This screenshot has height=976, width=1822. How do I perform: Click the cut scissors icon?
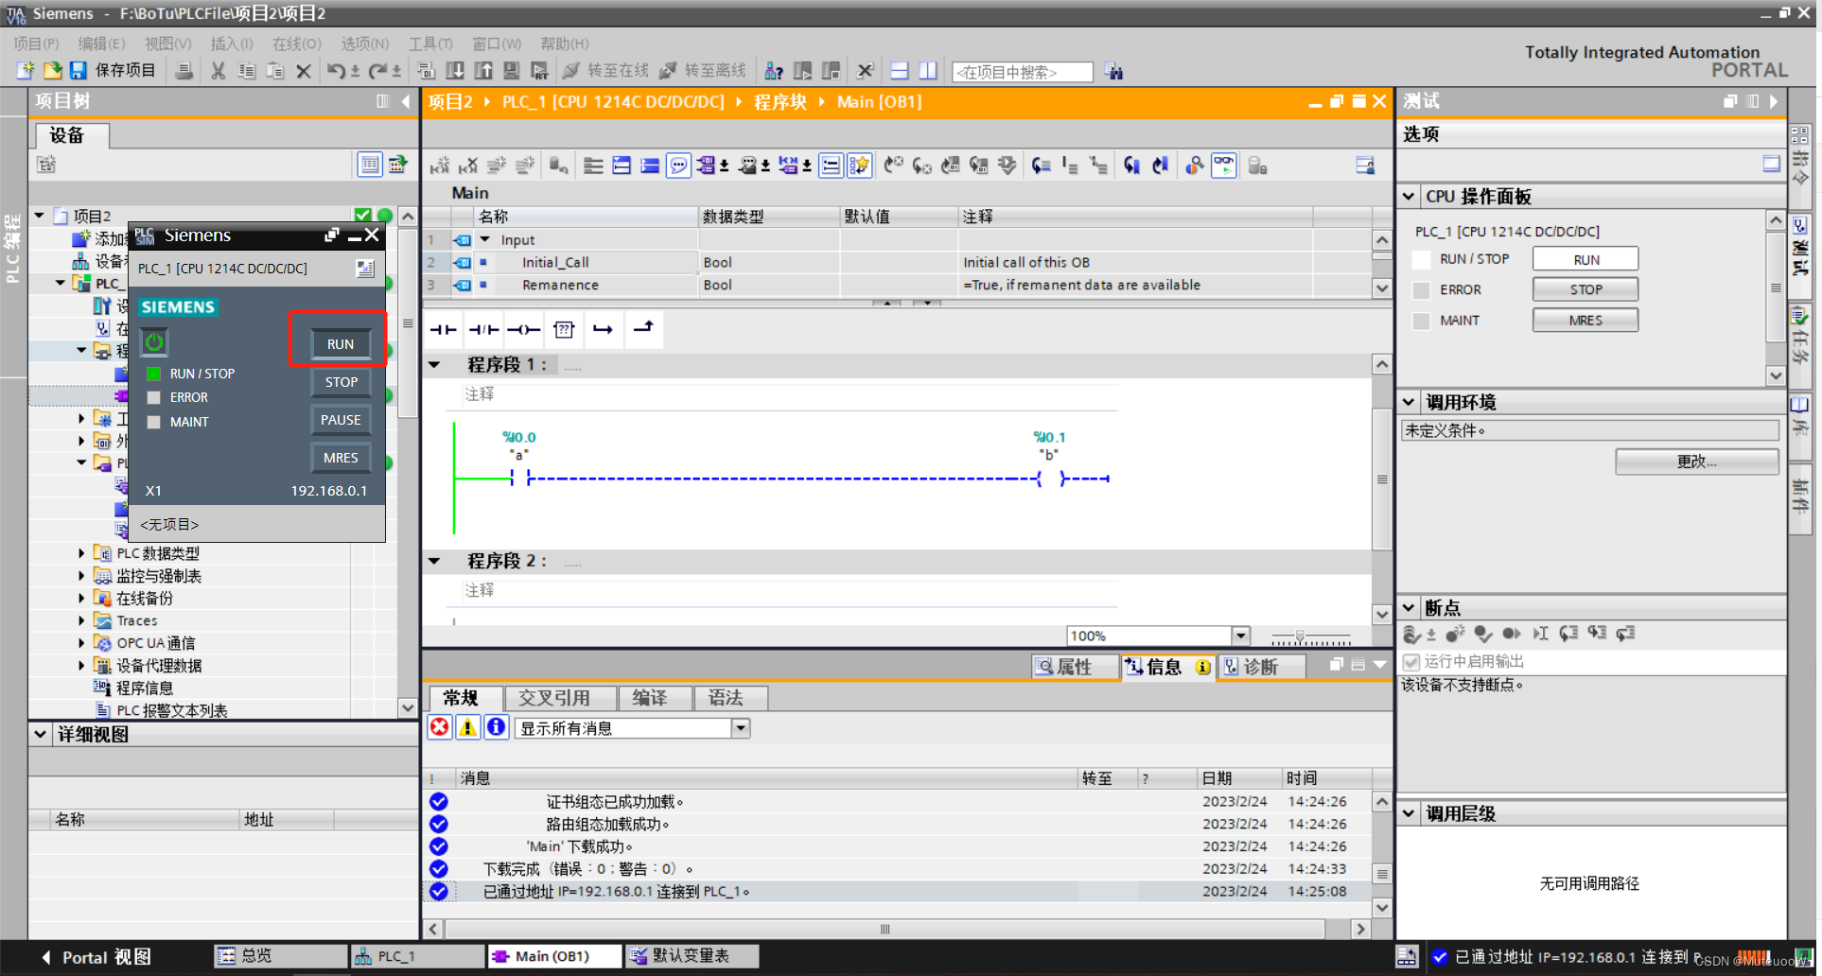[x=219, y=71]
